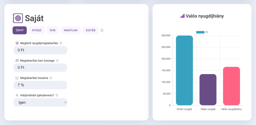Click the Megtakarítás hozama 7 % field
The image size is (256, 125).
click(x=40, y=85)
